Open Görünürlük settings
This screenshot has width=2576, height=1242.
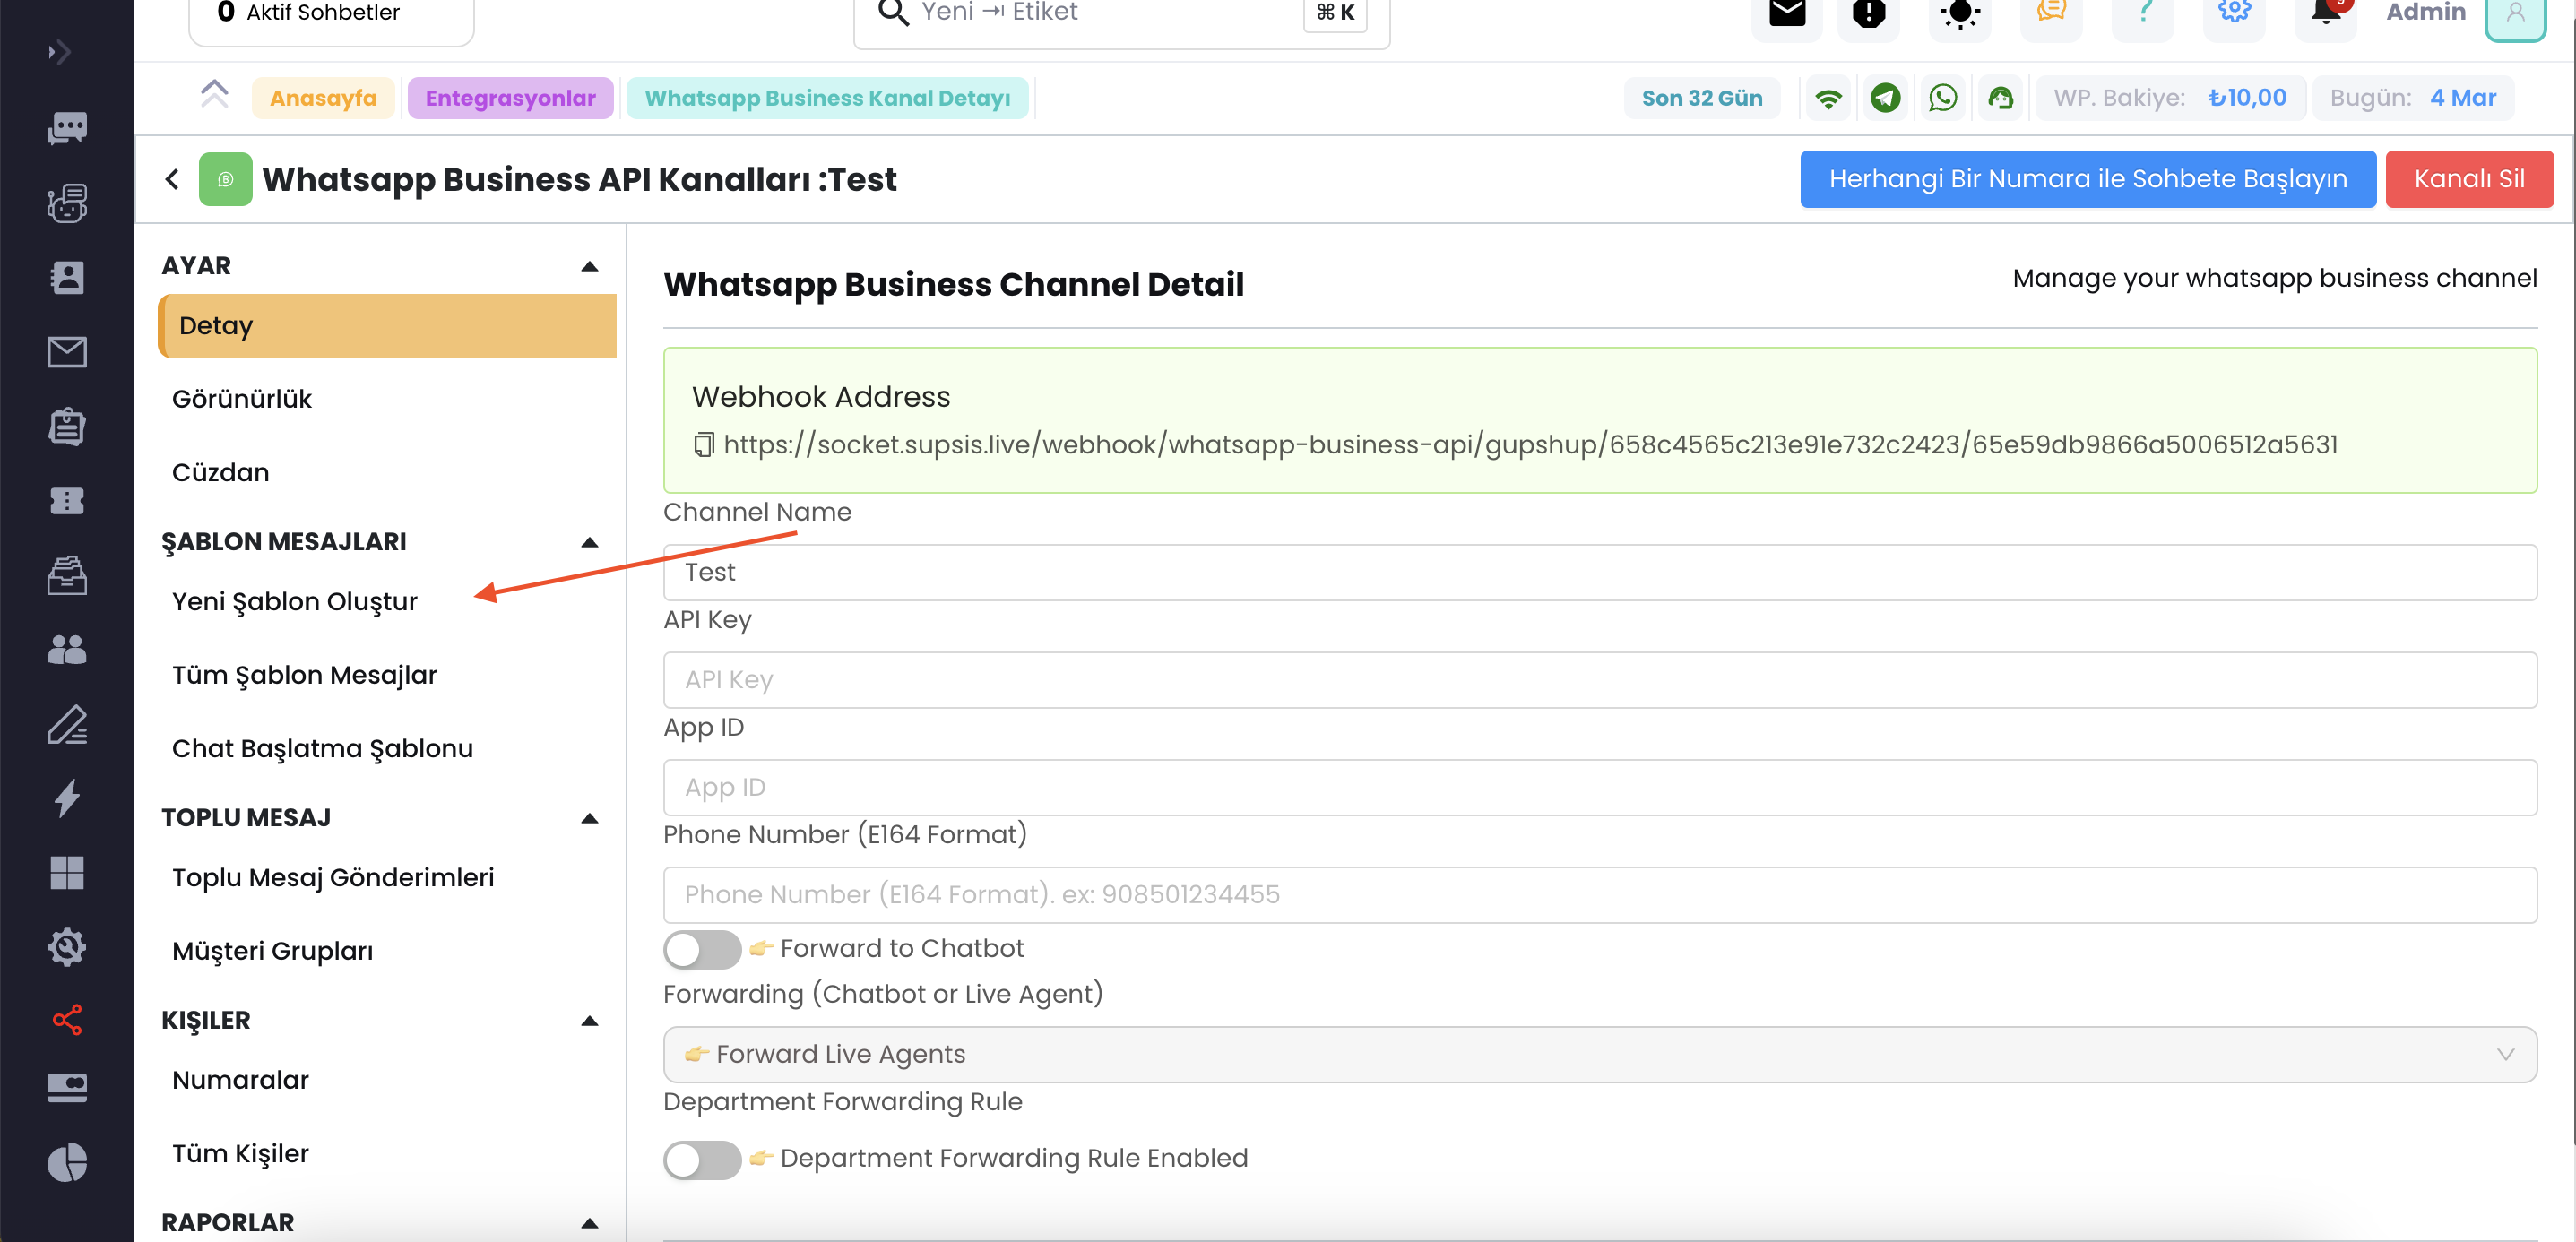click(x=241, y=399)
